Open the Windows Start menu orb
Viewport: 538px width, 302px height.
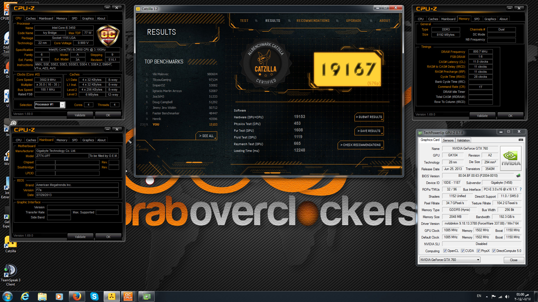pyautogui.click(x=8, y=296)
